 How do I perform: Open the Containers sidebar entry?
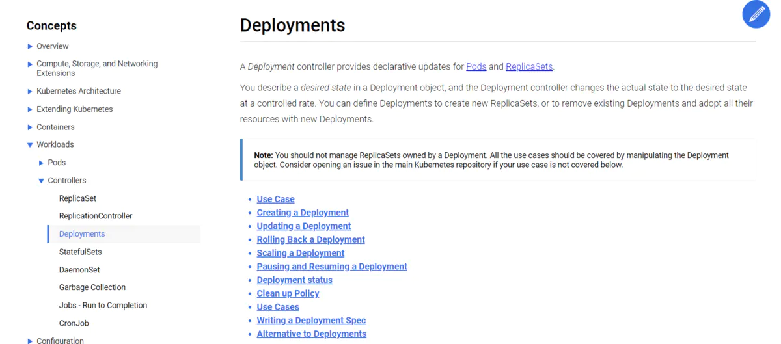point(55,127)
